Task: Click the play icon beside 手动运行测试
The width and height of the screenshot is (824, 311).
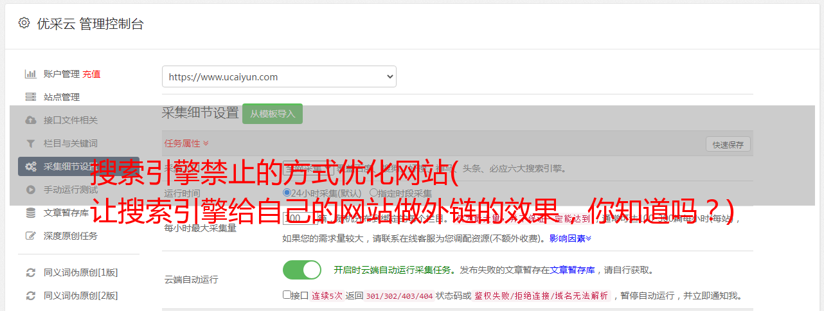Action: [x=30, y=190]
